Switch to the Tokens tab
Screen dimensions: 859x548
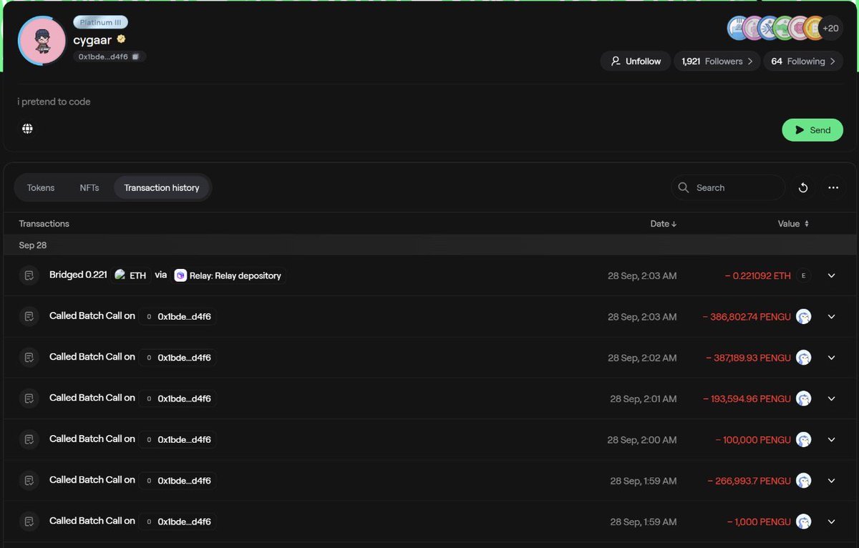(41, 187)
